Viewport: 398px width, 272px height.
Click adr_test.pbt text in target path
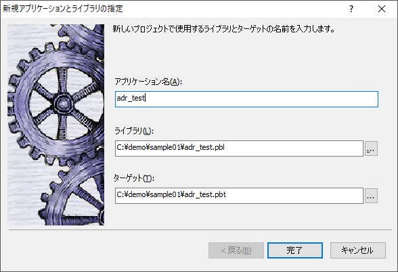pos(205,194)
